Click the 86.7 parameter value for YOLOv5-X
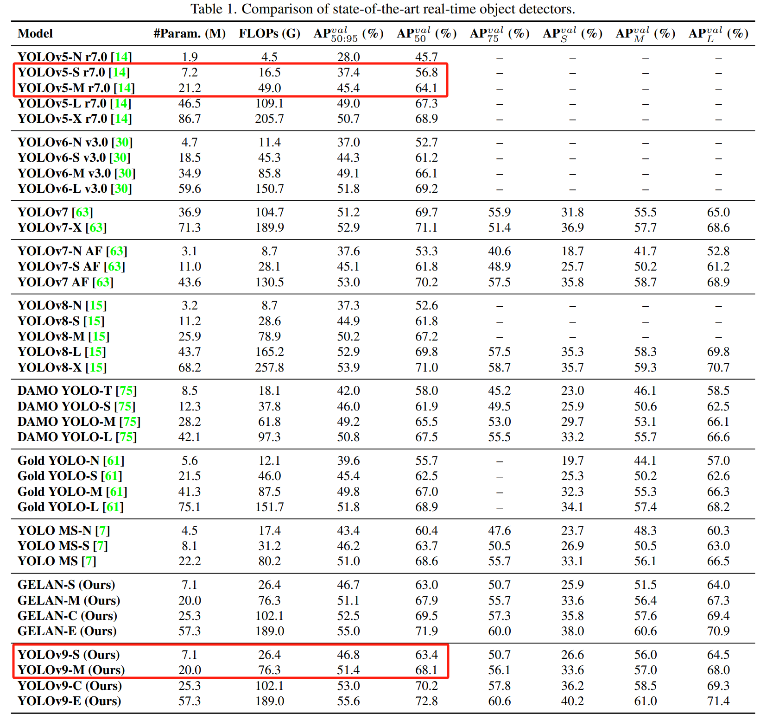773x720 pixels. pos(190,119)
